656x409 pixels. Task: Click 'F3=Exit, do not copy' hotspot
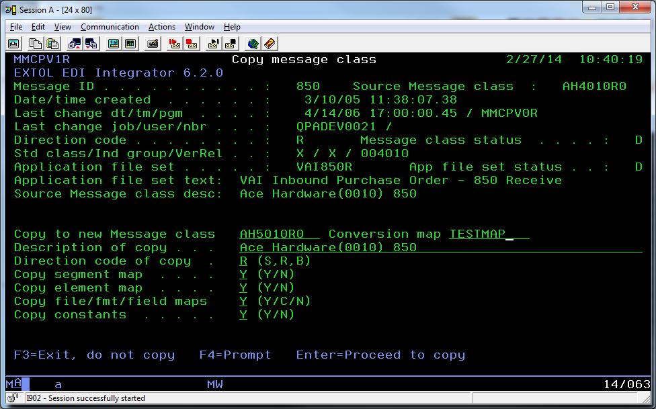[95, 355]
